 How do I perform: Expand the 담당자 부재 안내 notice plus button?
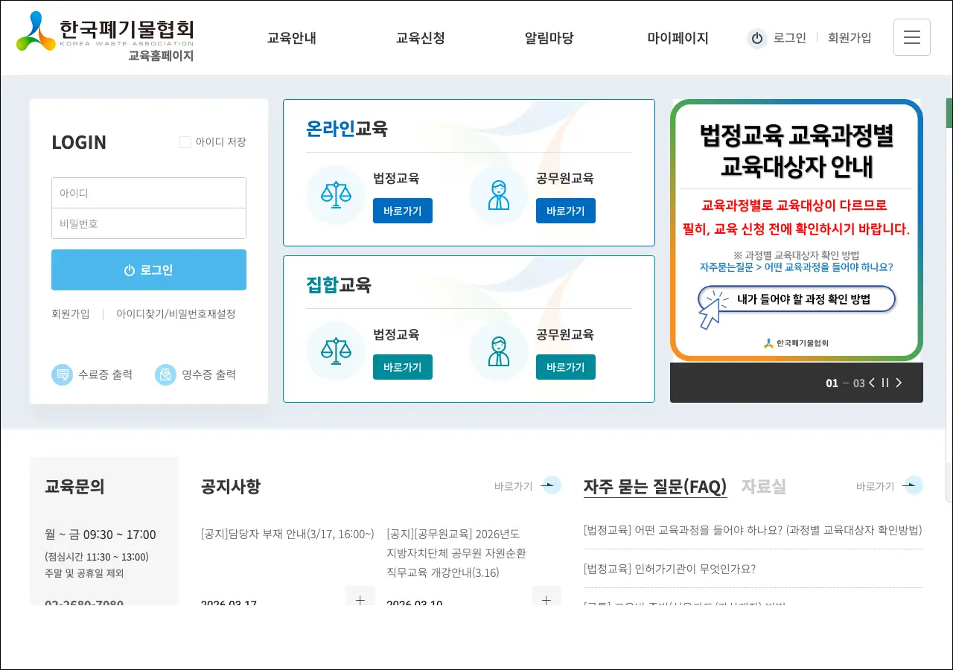360,598
